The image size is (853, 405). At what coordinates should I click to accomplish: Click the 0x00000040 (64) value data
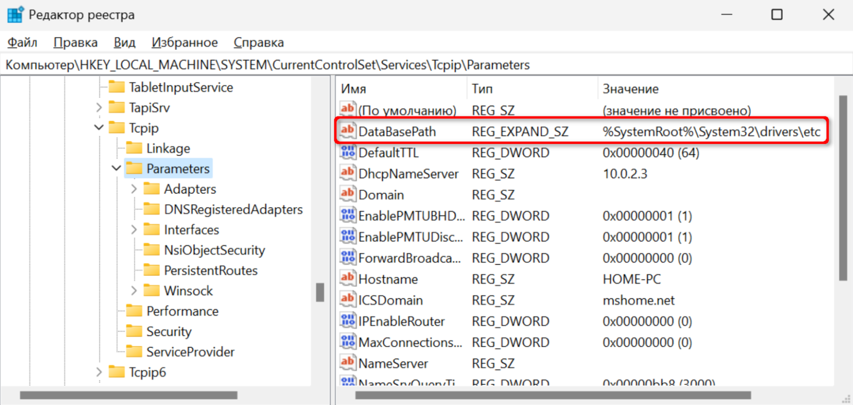tap(651, 153)
